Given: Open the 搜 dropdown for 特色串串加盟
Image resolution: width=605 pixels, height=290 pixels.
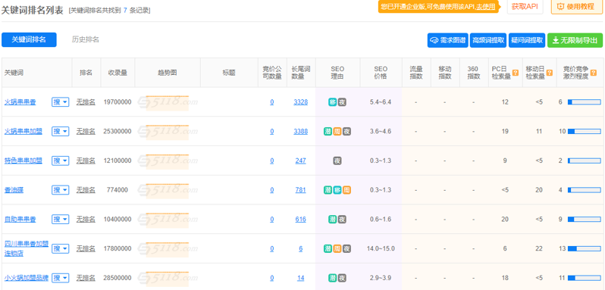Looking at the screenshot, I should (61, 161).
